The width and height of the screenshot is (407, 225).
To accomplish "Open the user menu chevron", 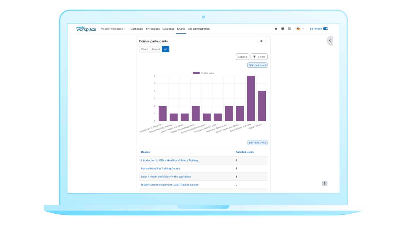I will (x=303, y=29).
